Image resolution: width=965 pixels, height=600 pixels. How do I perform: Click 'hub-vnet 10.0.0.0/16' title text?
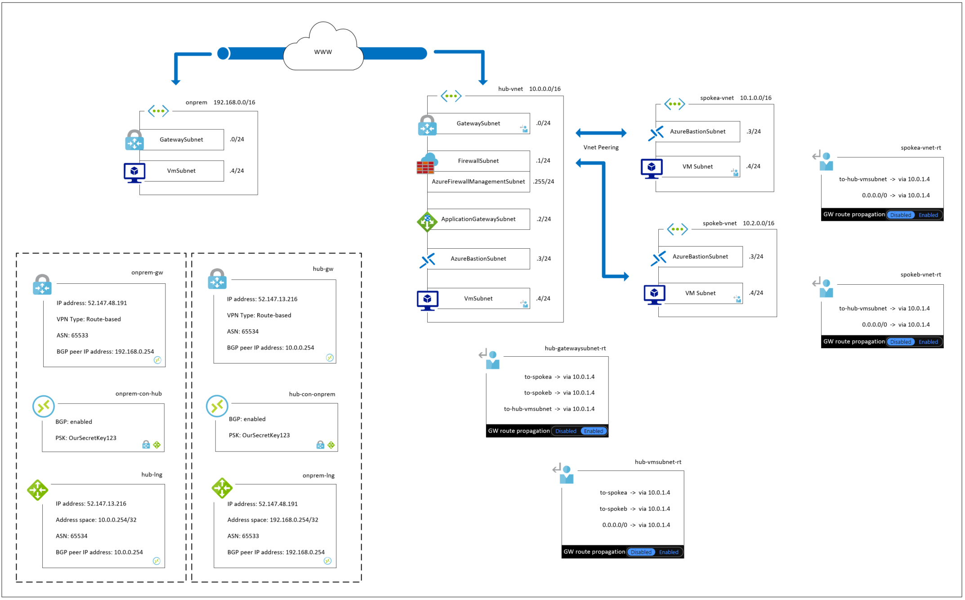click(x=529, y=89)
